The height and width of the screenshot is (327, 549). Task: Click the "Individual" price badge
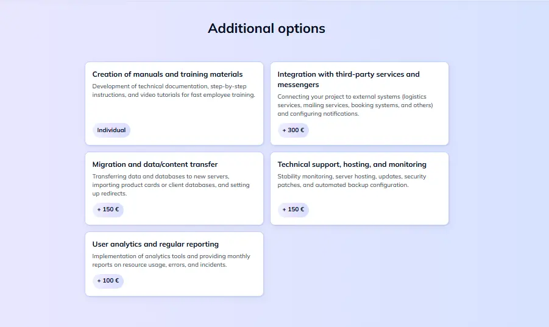pyautogui.click(x=112, y=130)
